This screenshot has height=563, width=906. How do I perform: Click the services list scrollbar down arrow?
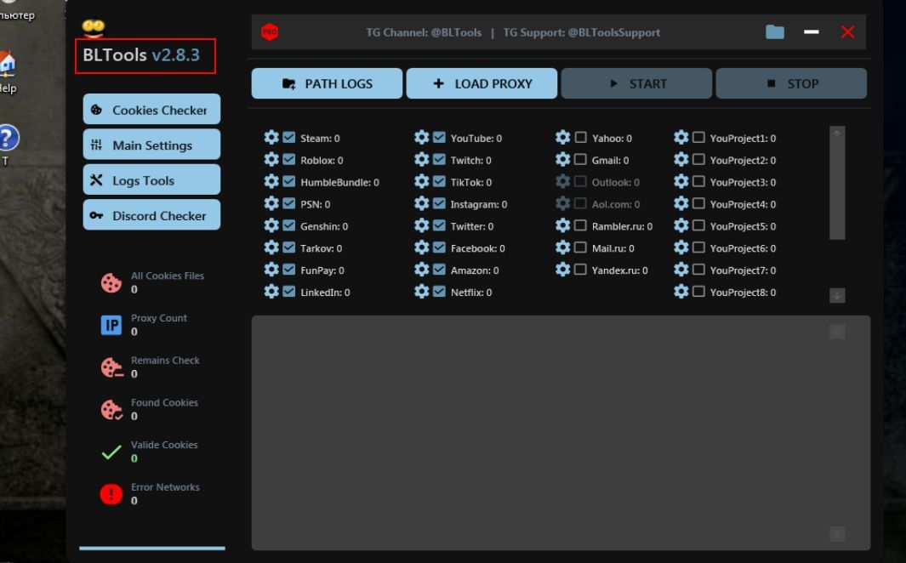click(837, 295)
